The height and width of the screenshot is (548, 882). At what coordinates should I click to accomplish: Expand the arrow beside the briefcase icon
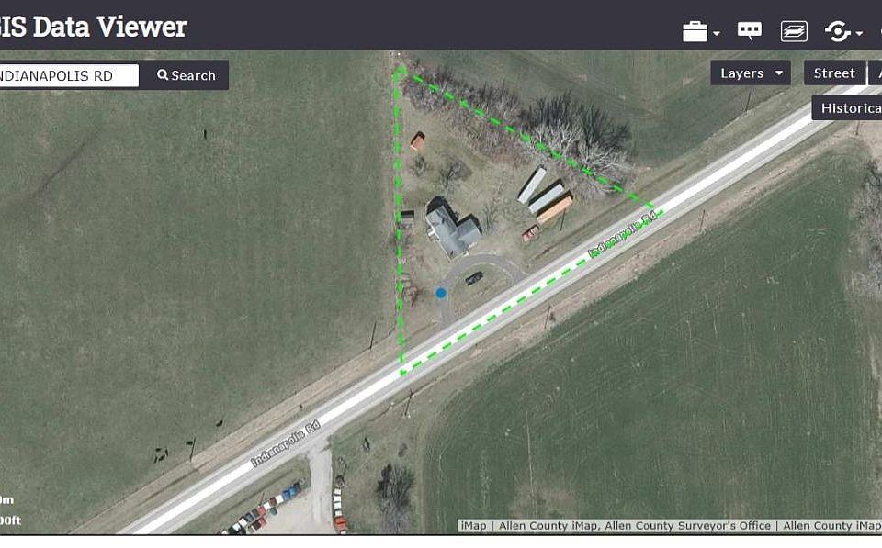click(x=716, y=34)
